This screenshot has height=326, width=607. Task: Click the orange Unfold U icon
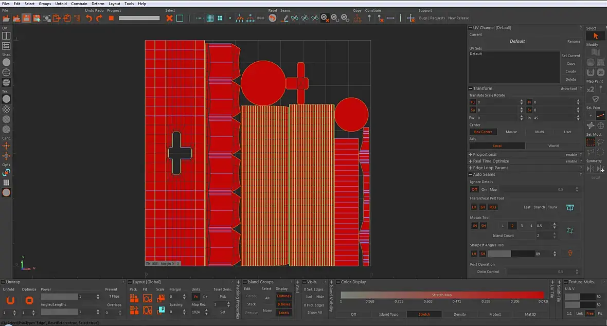pos(10,300)
